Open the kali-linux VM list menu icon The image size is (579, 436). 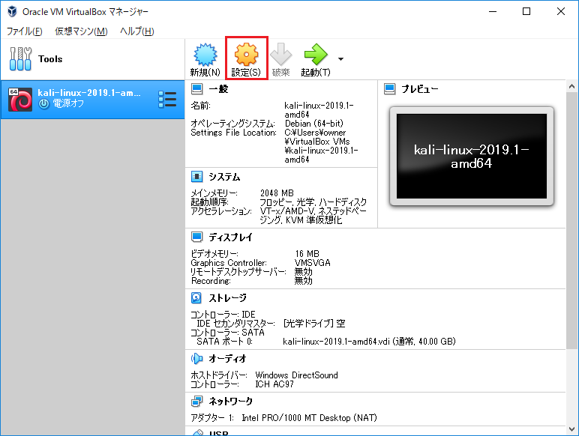coord(167,100)
